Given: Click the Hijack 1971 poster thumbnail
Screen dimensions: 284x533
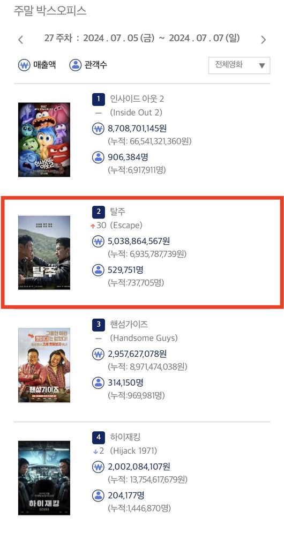Looking at the screenshot, I should (44, 478).
